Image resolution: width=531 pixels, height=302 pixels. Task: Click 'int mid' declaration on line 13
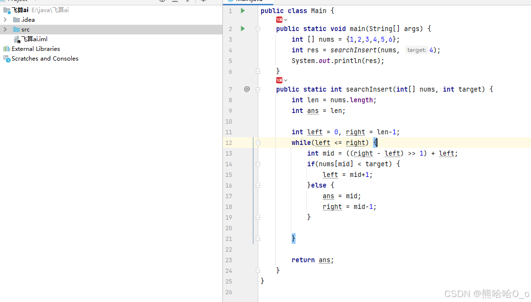(320, 154)
